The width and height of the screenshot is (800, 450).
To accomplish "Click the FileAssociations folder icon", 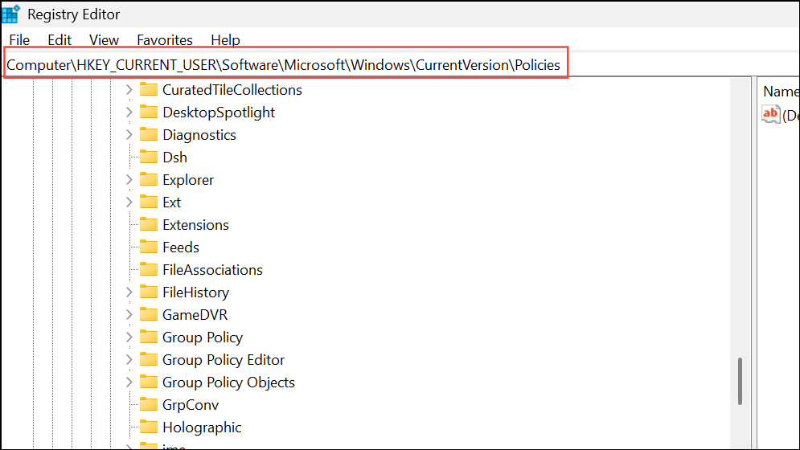I will [x=148, y=270].
